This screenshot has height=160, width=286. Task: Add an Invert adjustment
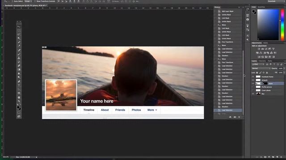259,57
